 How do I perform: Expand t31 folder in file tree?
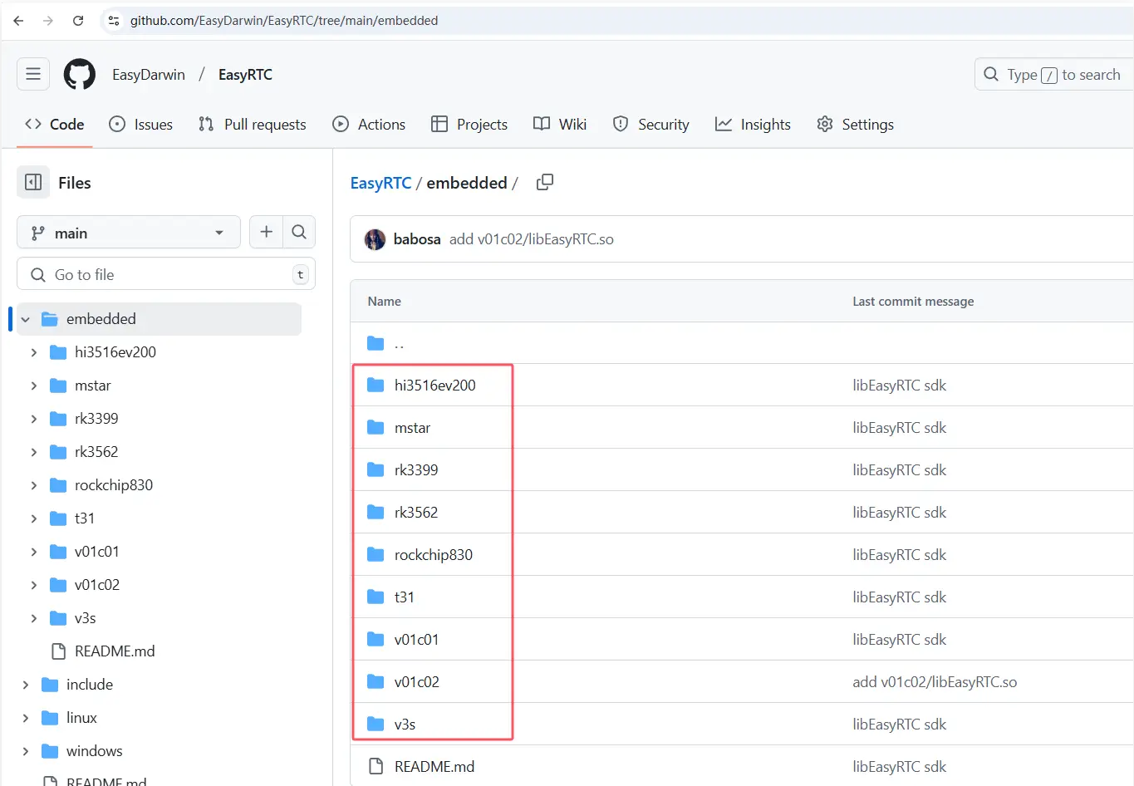pyautogui.click(x=33, y=518)
